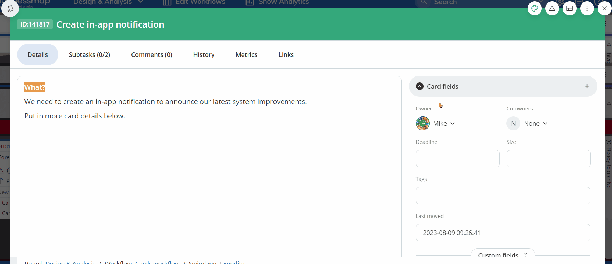Click the Tags input field
Image resolution: width=612 pixels, height=264 pixels.
[x=503, y=196]
